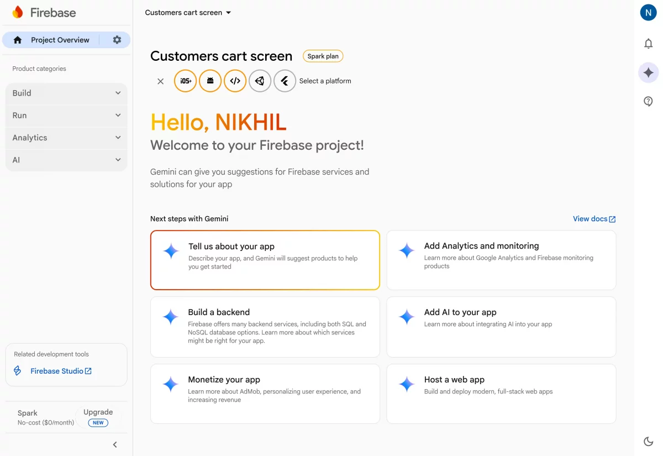Image resolution: width=663 pixels, height=456 pixels.
Task: Expand the Run product category
Action: (x=66, y=116)
